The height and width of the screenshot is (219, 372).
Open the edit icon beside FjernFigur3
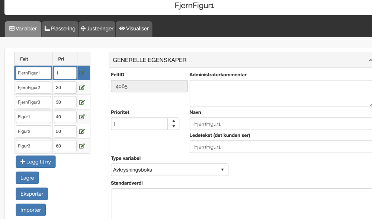point(82,102)
